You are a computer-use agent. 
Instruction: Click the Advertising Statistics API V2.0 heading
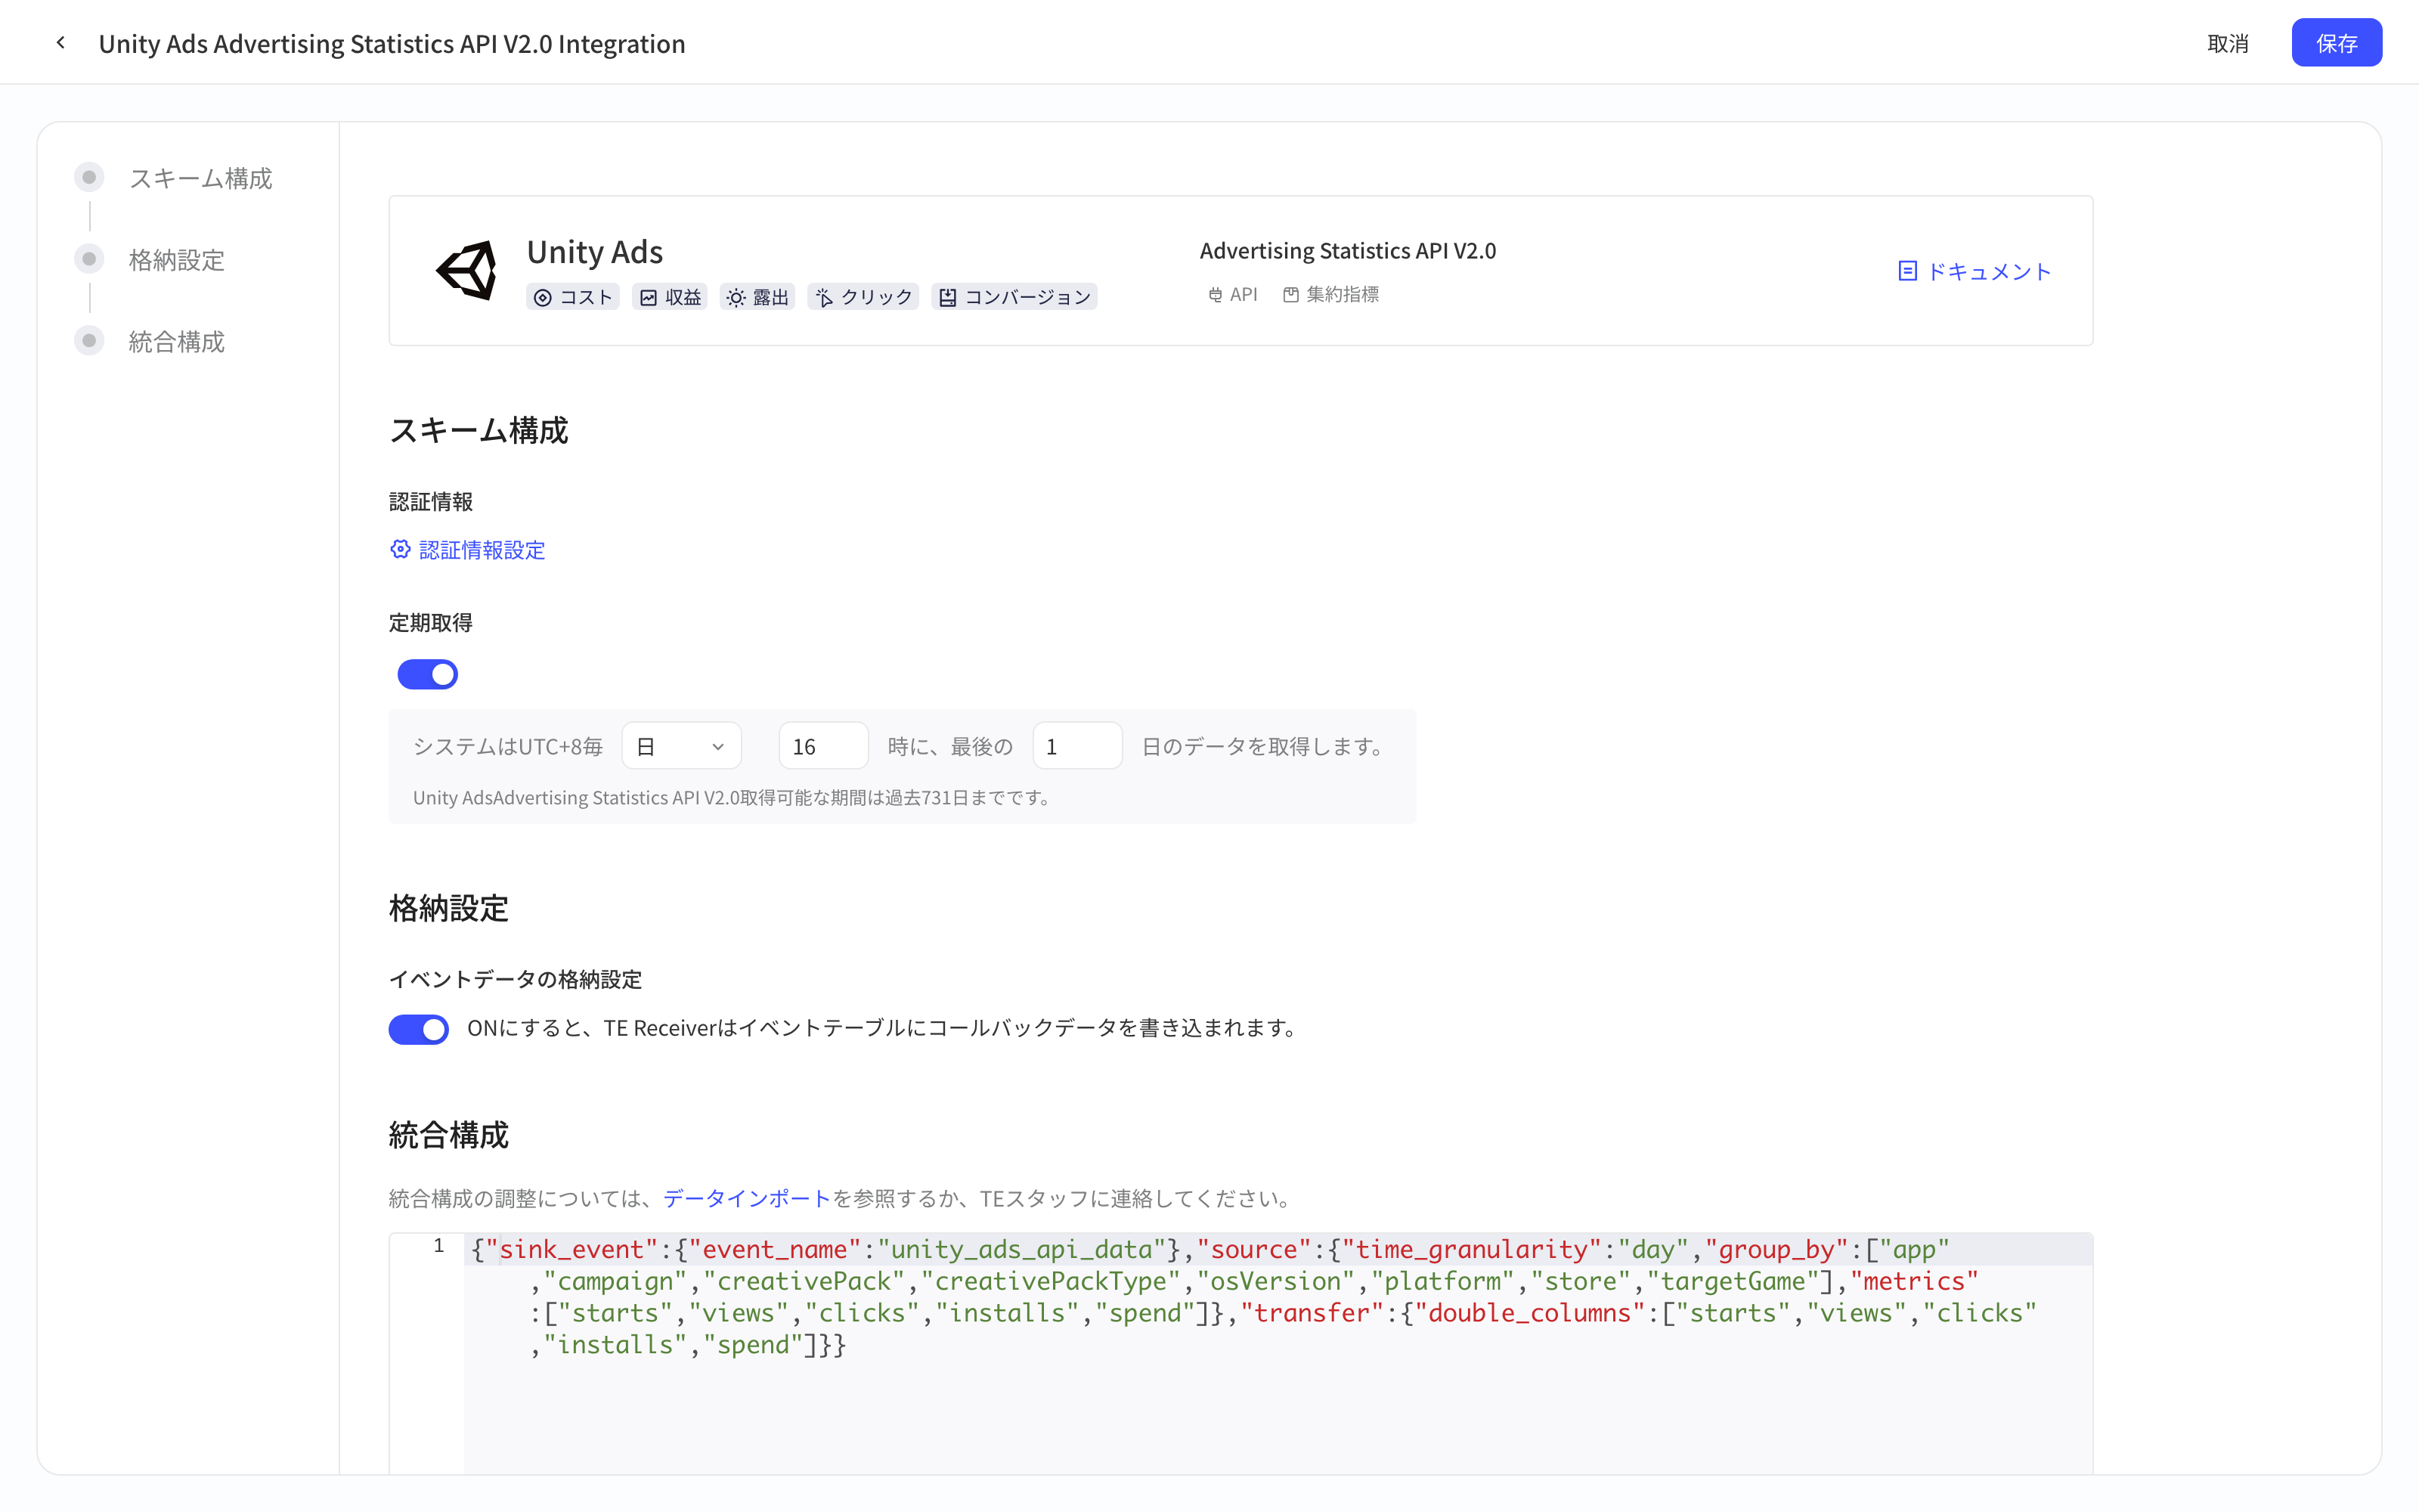pyautogui.click(x=1347, y=250)
